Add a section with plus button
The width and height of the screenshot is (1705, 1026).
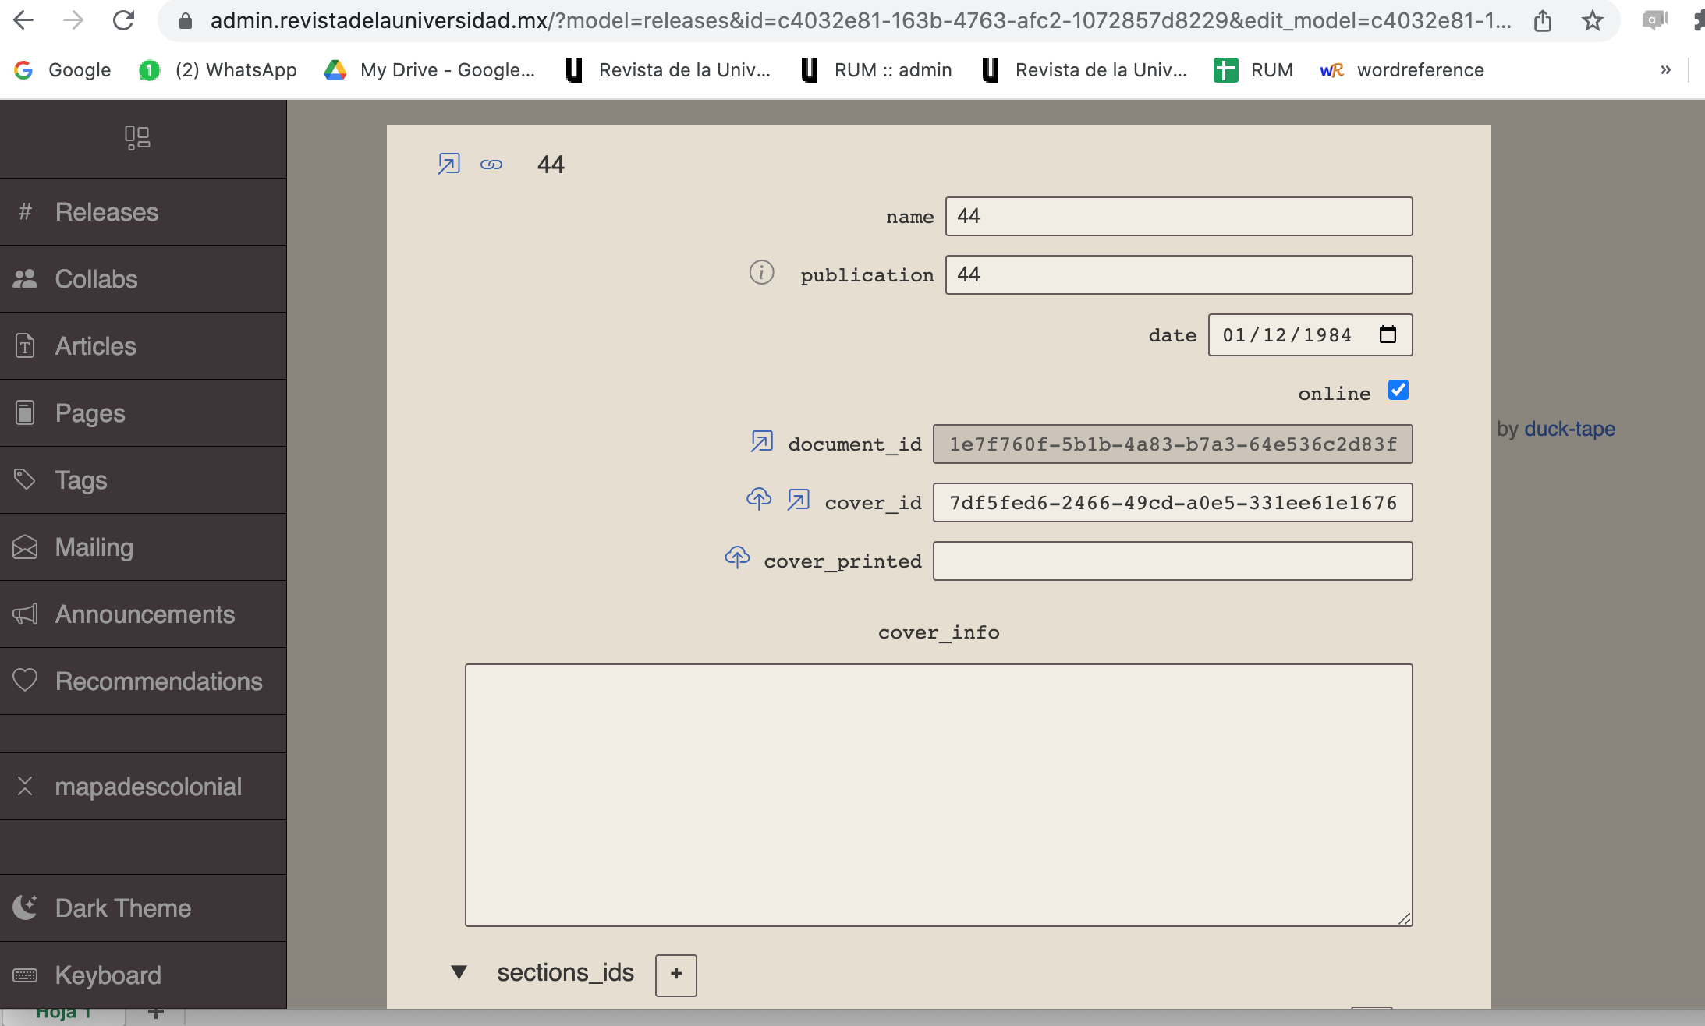(x=675, y=975)
